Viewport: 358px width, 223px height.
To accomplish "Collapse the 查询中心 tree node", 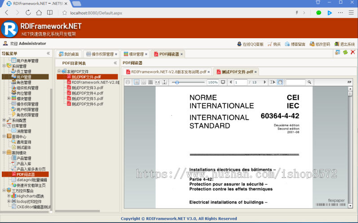I will pyautogui.click(x=4, y=136).
